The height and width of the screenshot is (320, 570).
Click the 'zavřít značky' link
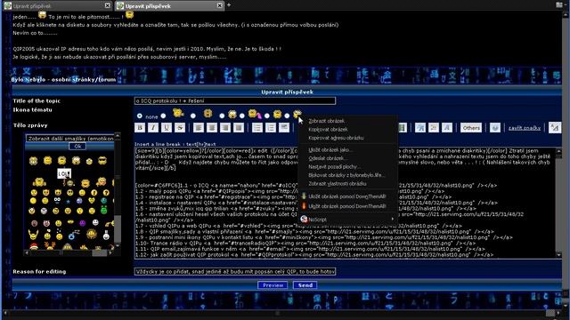[525, 128]
